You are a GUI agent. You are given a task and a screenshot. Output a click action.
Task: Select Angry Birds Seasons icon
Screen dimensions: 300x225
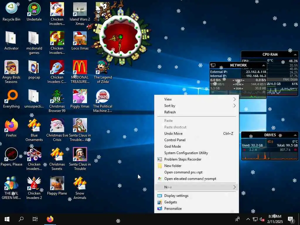coord(11,72)
